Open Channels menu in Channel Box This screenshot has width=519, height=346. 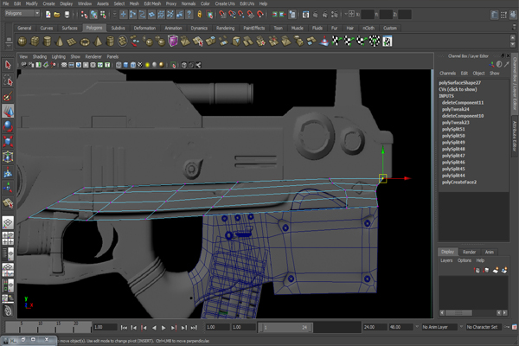[x=447, y=74]
